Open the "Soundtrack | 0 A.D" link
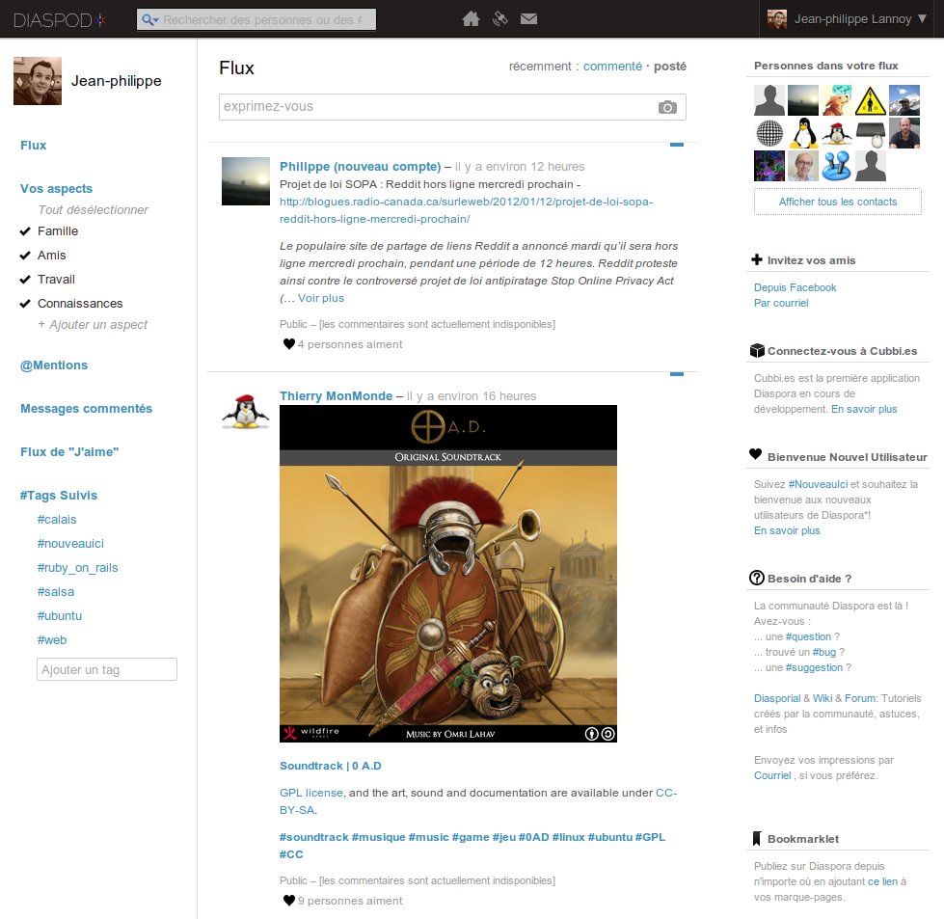This screenshot has width=944, height=919. (x=331, y=766)
